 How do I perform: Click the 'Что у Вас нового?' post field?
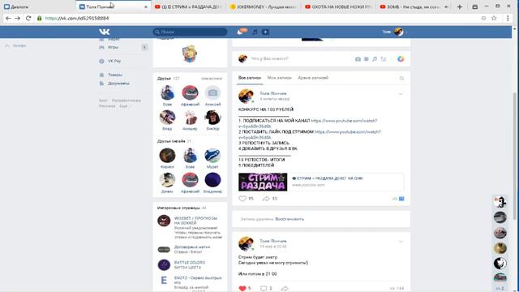(x=269, y=58)
